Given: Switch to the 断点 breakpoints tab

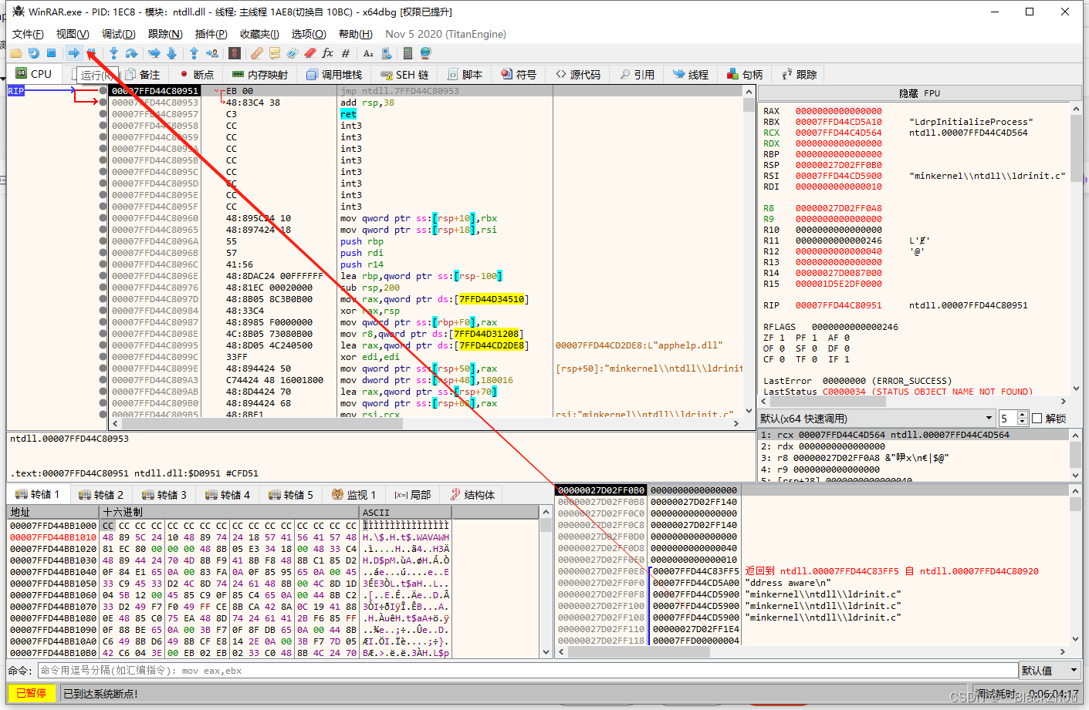Looking at the screenshot, I should (x=196, y=75).
